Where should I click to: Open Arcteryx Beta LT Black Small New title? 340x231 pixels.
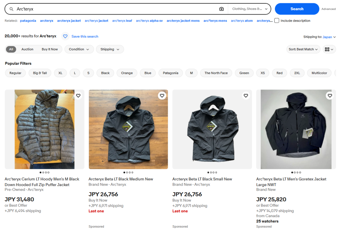pos(202,179)
